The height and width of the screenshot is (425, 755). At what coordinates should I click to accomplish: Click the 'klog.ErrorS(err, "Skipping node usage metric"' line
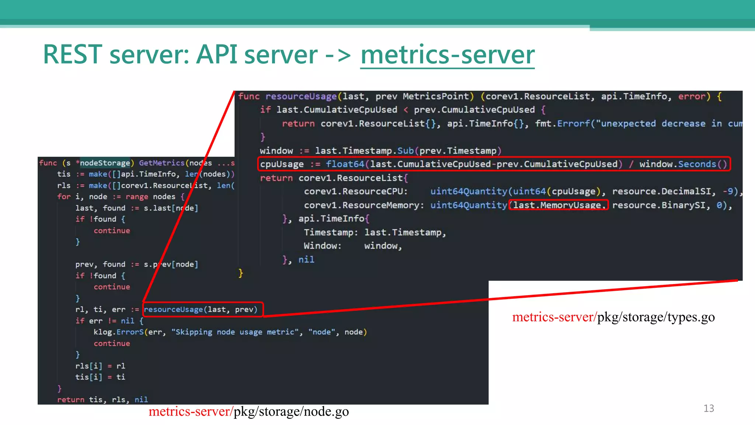[230, 332]
